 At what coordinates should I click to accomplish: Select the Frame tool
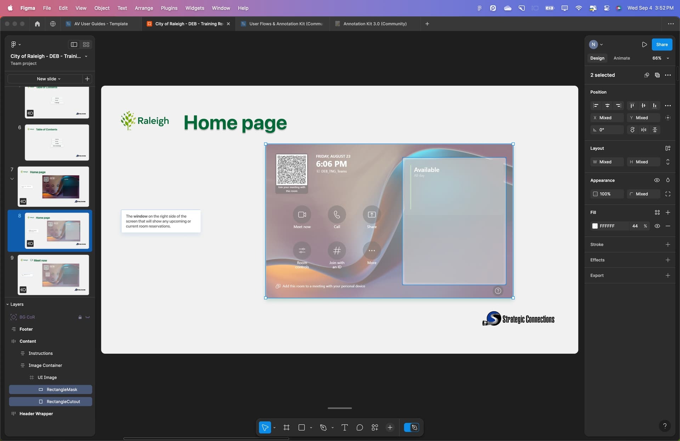tap(287, 428)
